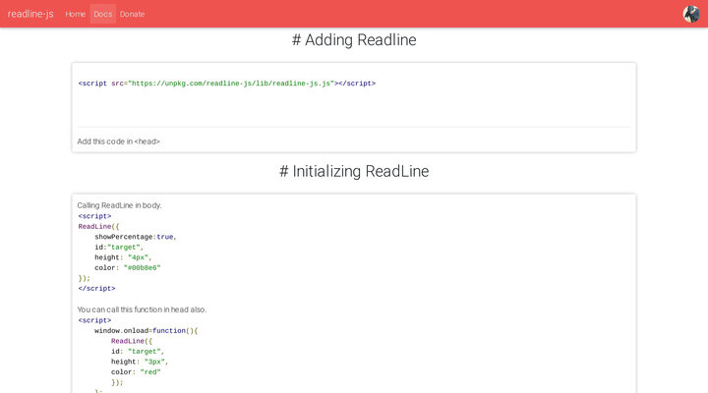Click the 'color: "red"' code line
The image size is (708, 393).
pos(136,372)
